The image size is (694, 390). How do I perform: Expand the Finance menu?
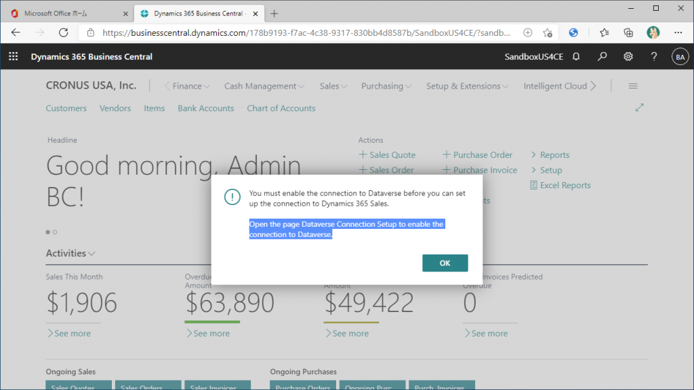point(190,86)
